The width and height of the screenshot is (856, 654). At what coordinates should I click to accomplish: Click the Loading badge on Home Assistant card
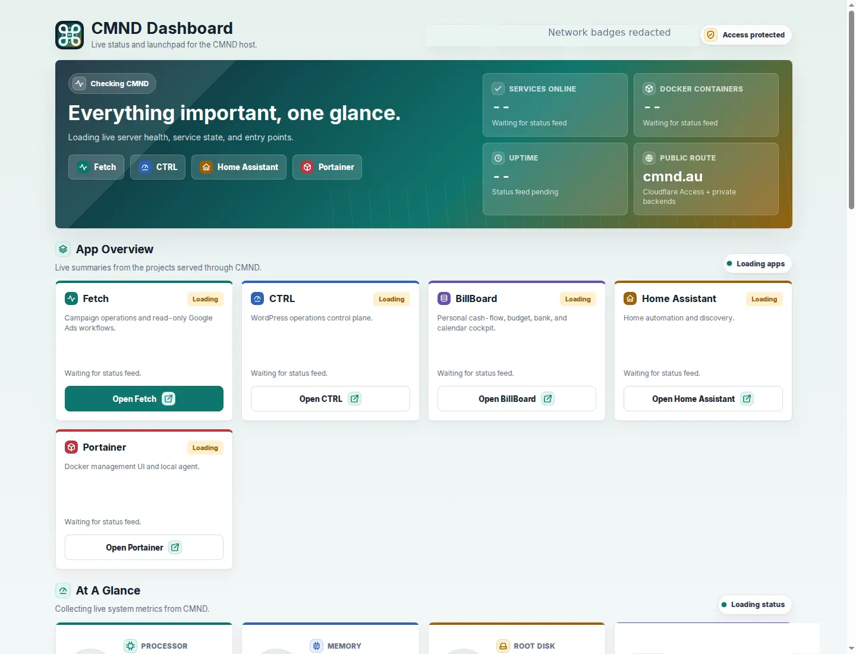(x=764, y=299)
